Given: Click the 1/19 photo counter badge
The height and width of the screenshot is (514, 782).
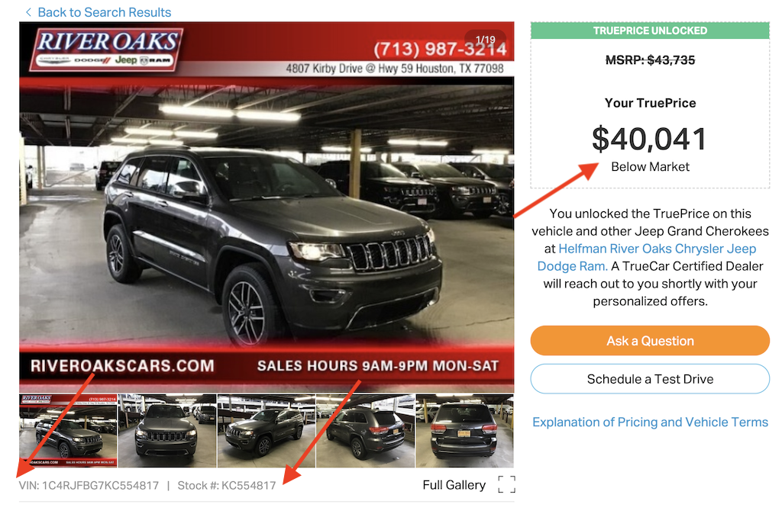Looking at the screenshot, I should (485, 40).
